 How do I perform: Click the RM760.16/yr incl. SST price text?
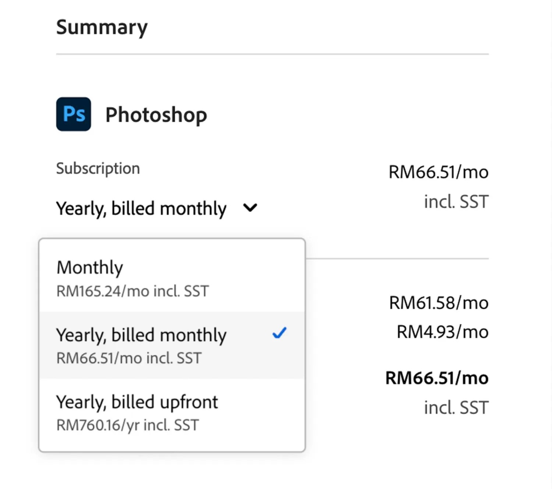128,425
